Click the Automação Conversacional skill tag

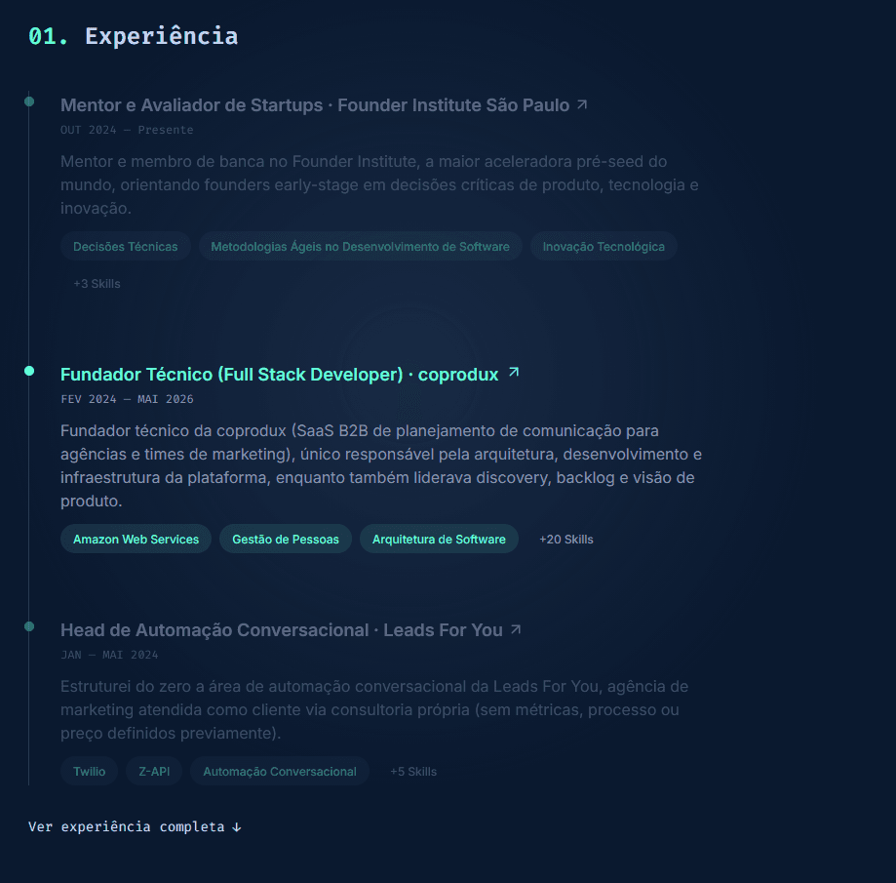point(280,772)
